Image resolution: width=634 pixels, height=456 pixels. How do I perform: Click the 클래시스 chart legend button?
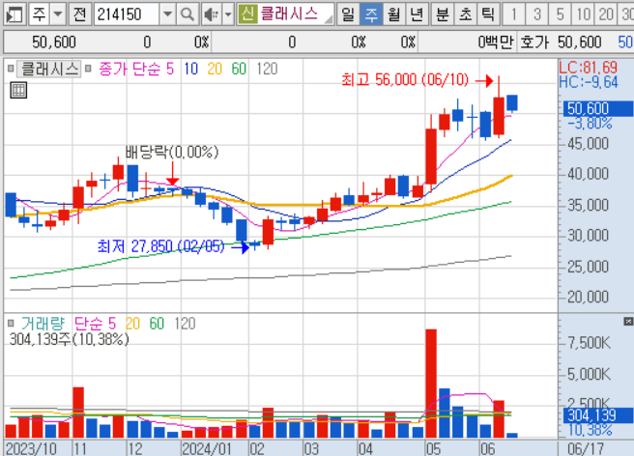pos(49,70)
